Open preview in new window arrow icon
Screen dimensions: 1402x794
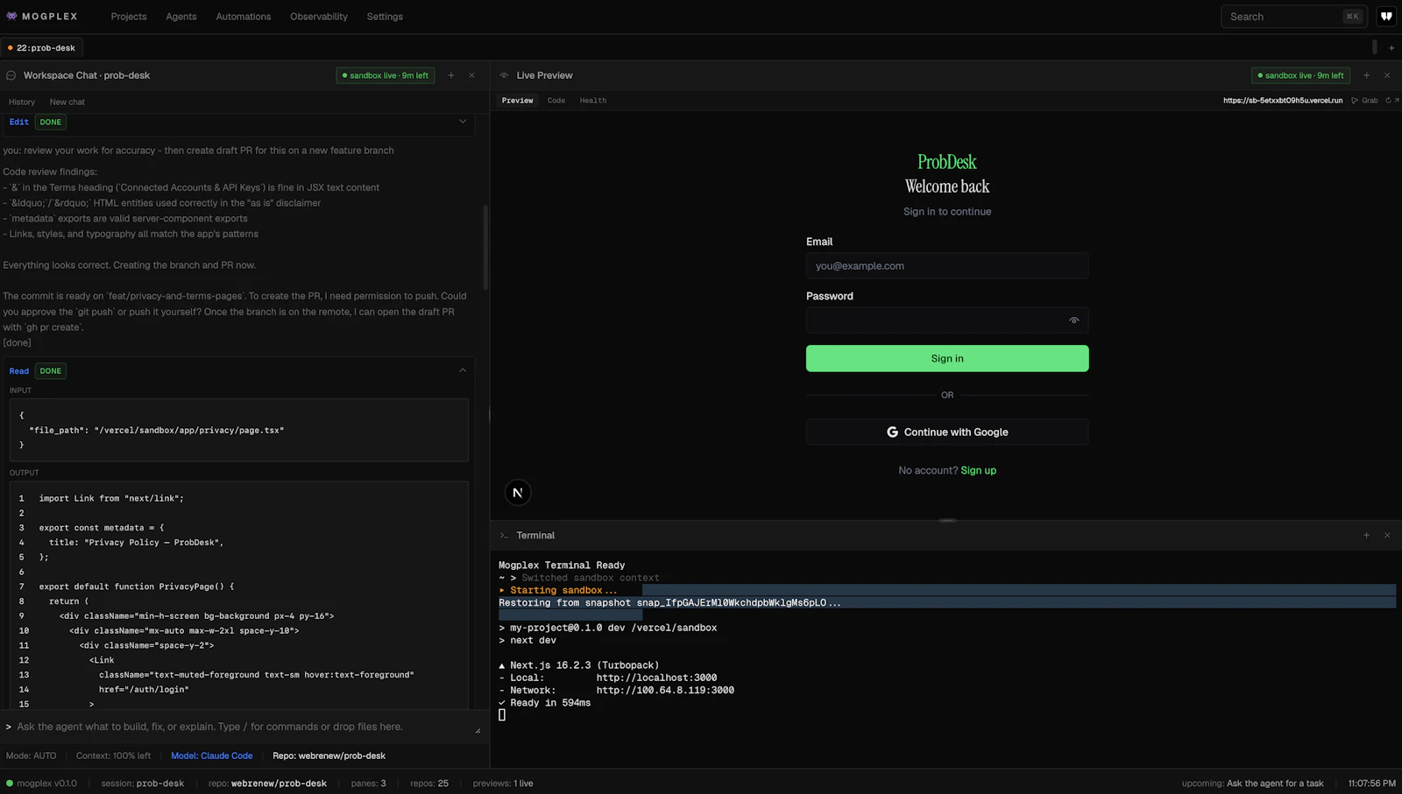[x=1397, y=101]
